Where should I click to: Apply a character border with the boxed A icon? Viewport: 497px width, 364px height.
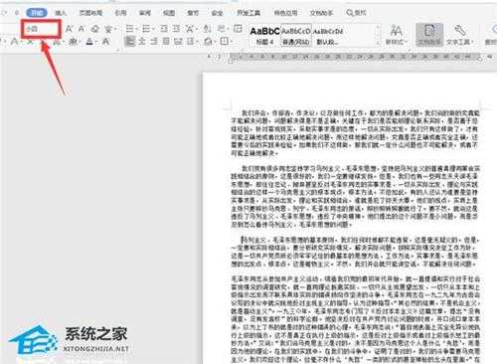(105, 42)
